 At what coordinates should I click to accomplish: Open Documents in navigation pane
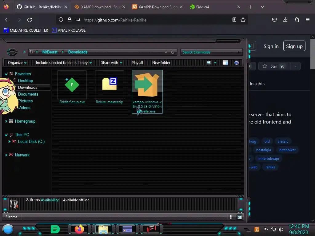click(28, 94)
